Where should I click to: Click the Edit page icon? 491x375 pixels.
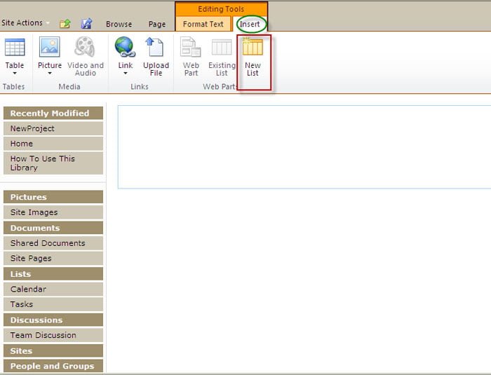click(x=86, y=24)
